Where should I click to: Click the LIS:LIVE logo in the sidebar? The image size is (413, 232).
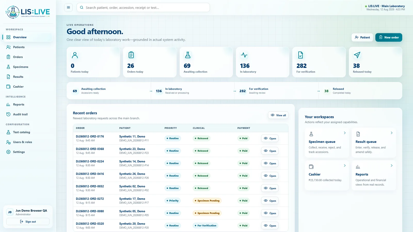(28, 12)
